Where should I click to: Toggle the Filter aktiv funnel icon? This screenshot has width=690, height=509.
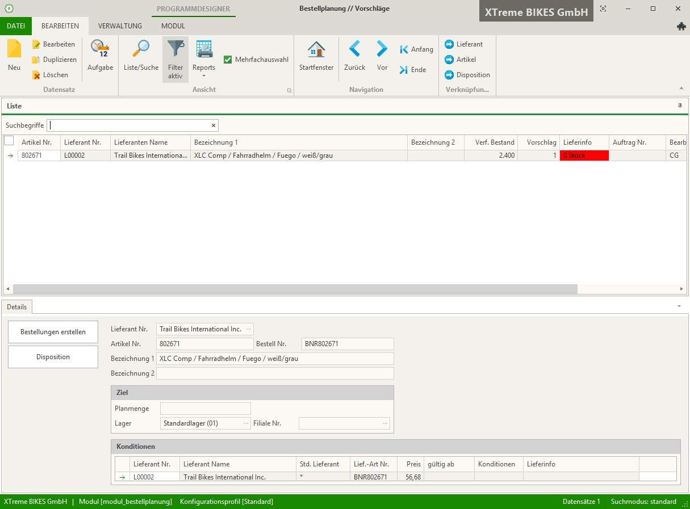(x=175, y=50)
